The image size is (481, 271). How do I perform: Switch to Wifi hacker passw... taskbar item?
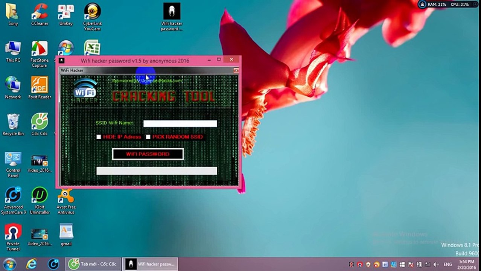pyautogui.click(x=151, y=264)
